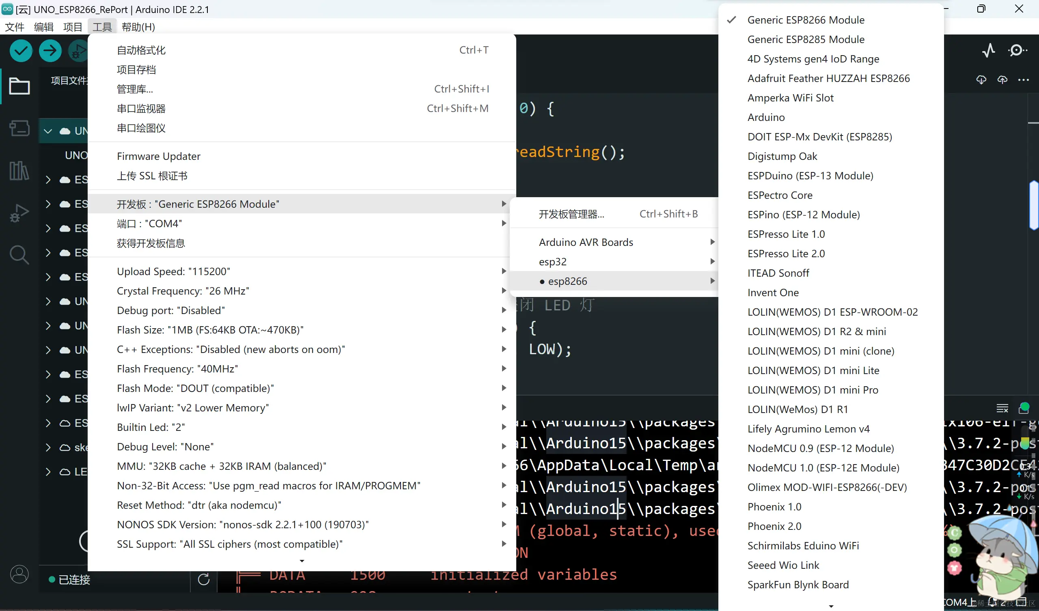Open the Sketchbook folder sidebar icon
Image resolution: width=1039 pixels, height=611 pixels.
[19, 86]
